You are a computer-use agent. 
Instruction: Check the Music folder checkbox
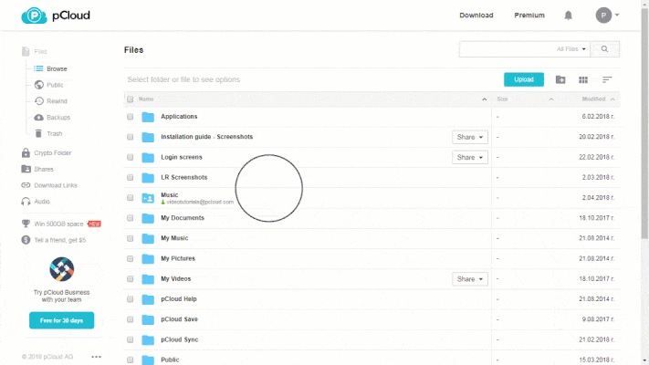[130, 198]
